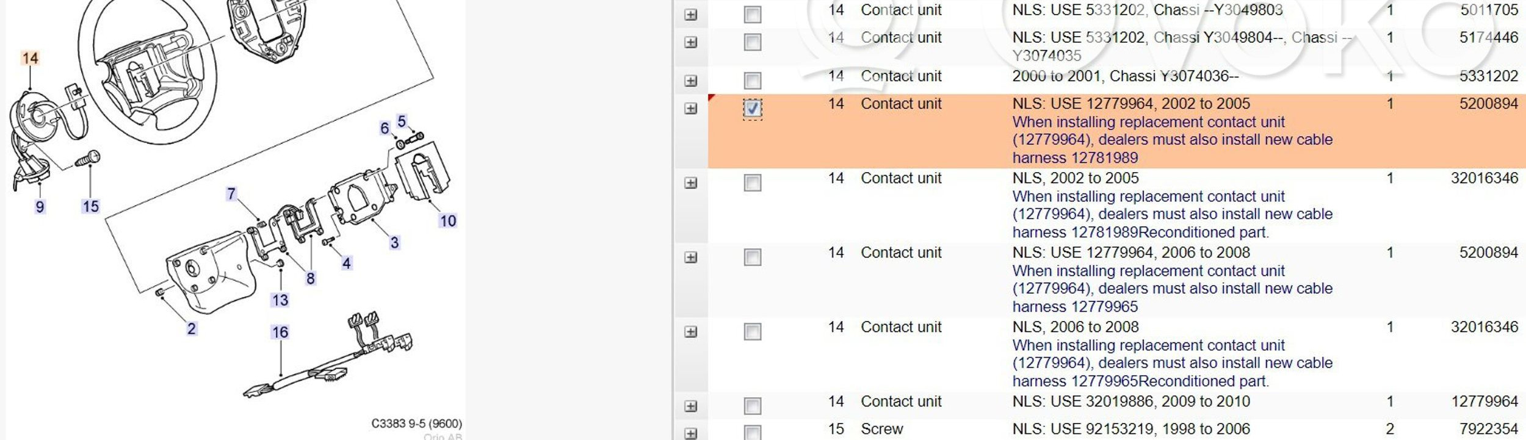Expand the row for part 5011705
1526x440 pixels.
(690, 15)
